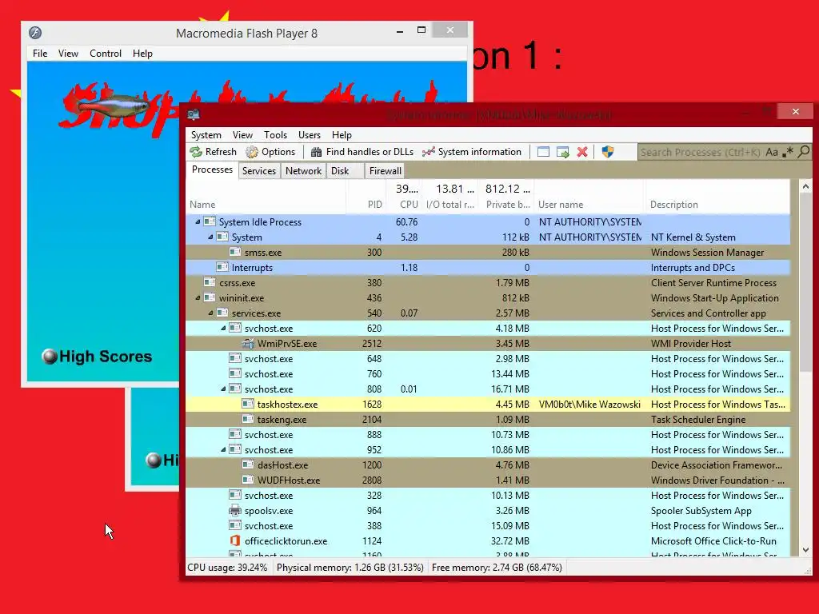819x614 pixels.
Task: Click 'Physical memory: 1.26 GB' status text
Action: (350, 568)
